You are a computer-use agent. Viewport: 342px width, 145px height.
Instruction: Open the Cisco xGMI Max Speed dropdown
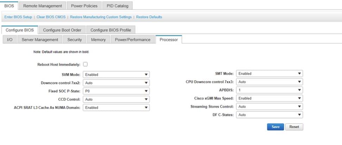(x=270, y=98)
